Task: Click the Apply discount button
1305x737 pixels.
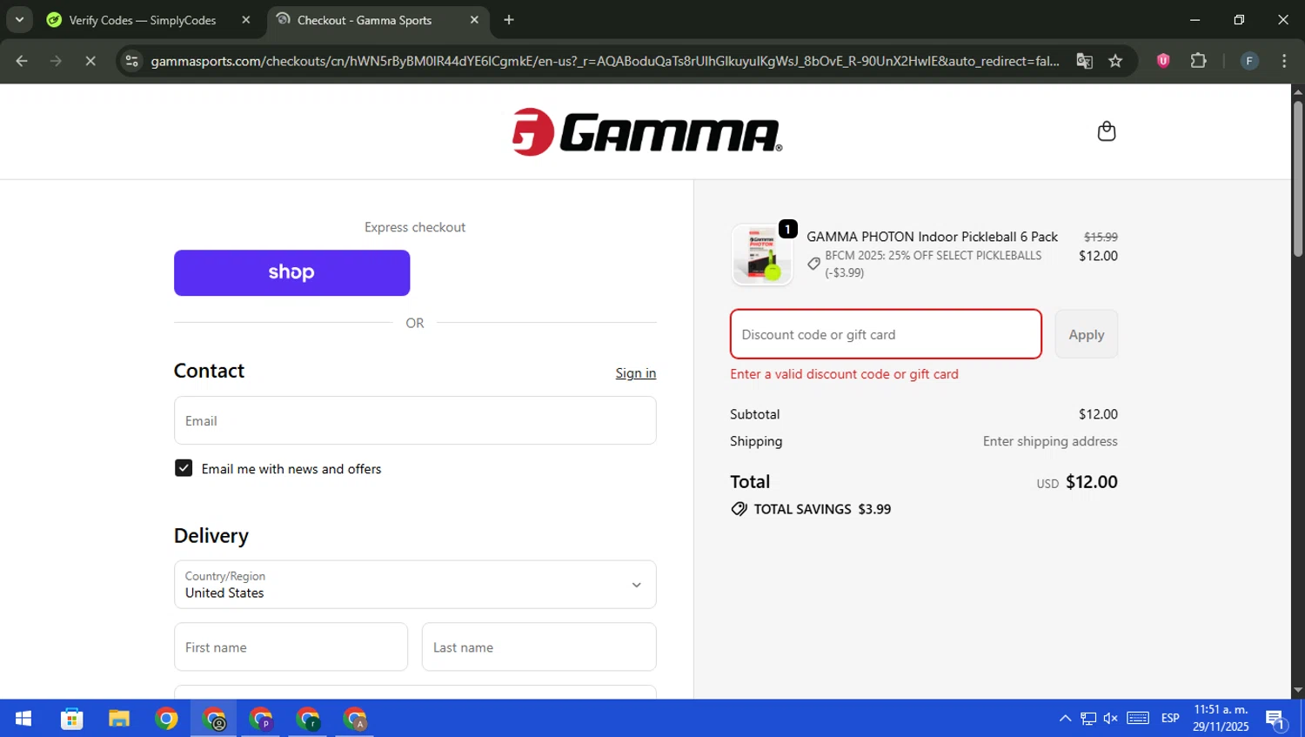Action: tap(1086, 334)
